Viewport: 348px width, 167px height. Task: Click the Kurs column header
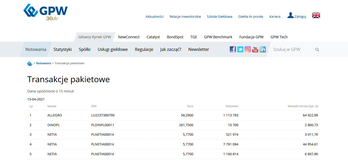point(190,106)
